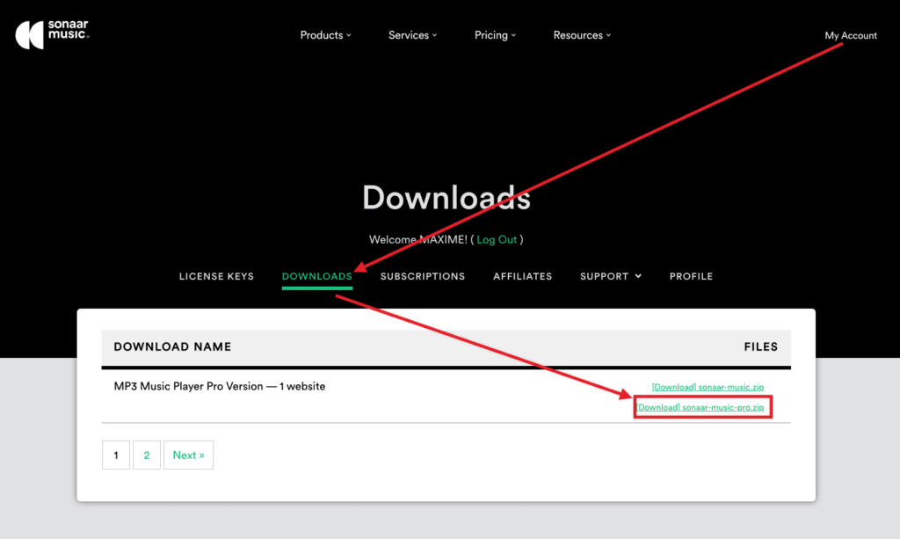900x539 pixels.
Task: Download the sonaar-music.zip file
Action: [x=708, y=387]
